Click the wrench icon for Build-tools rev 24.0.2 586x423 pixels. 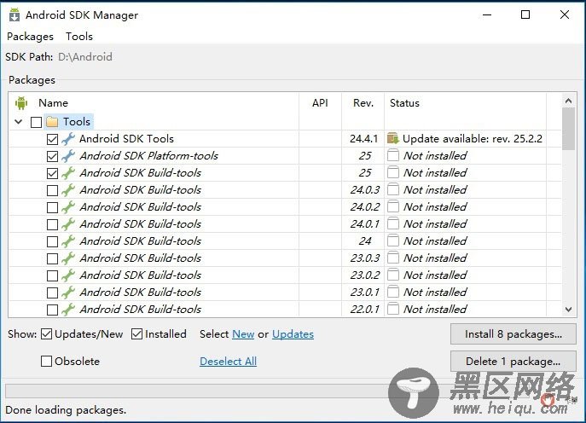[x=68, y=207]
